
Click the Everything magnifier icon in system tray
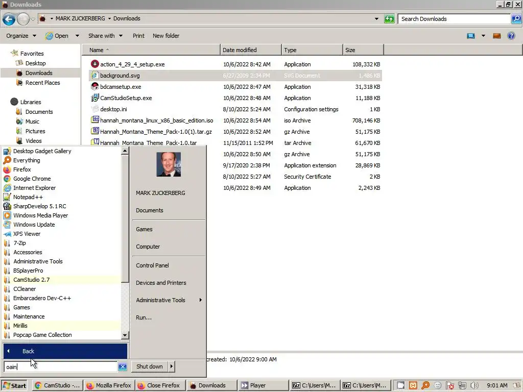(x=425, y=385)
